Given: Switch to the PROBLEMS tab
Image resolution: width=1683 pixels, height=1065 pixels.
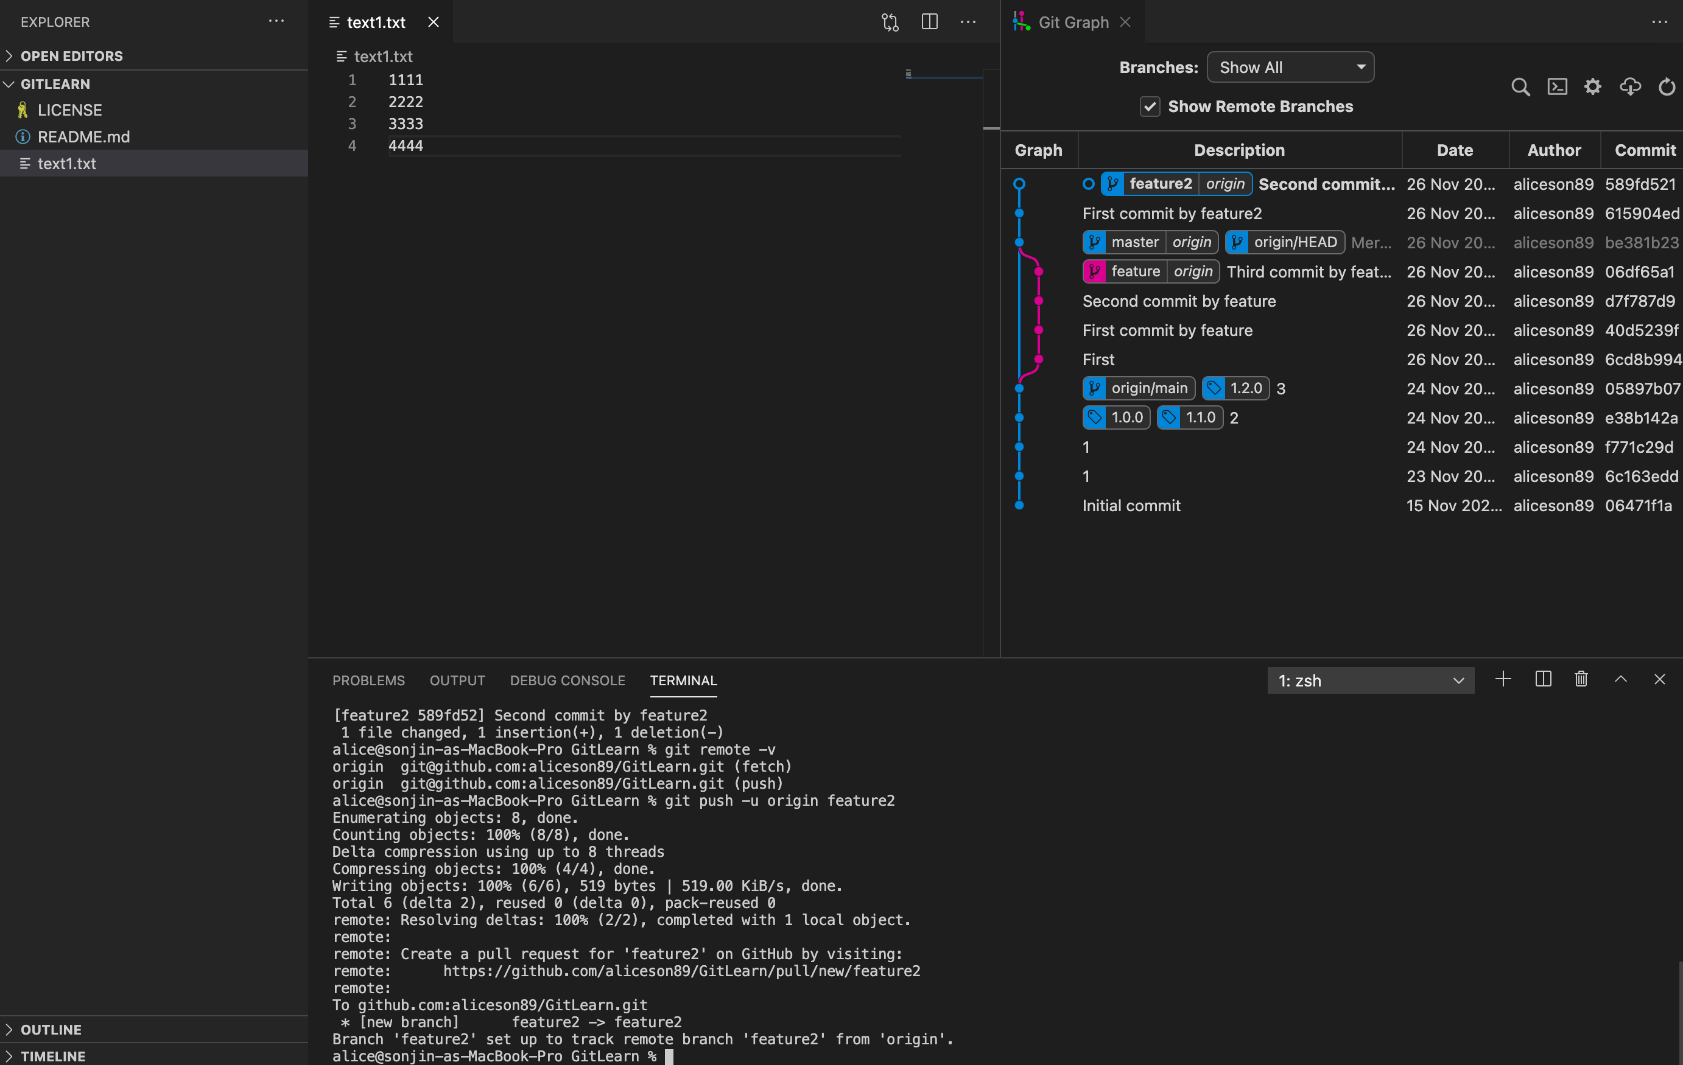Looking at the screenshot, I should pos(368,681).
